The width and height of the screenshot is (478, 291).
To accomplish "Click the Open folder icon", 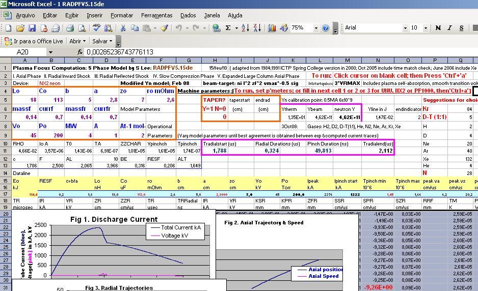I will [x=20, y=28].
